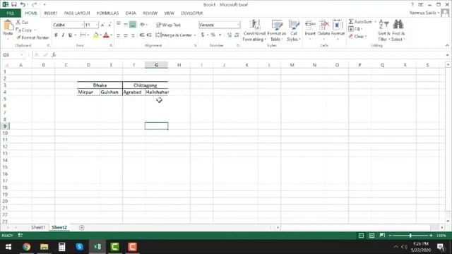Click increase indent icon
452x254 pixels.
click(x=149, y=35)
